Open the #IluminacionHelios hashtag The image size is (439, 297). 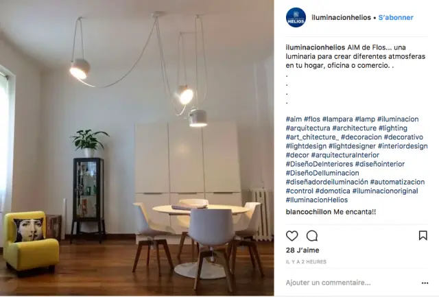pyautogui.click(x=317, y=200)
